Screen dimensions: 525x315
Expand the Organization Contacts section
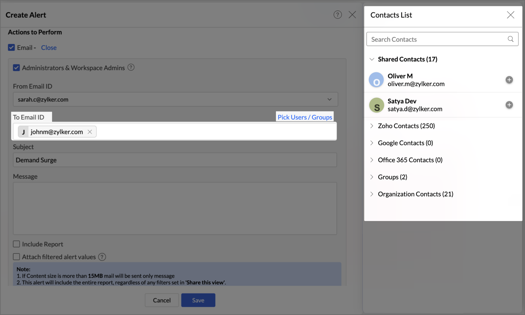(372, 194)
